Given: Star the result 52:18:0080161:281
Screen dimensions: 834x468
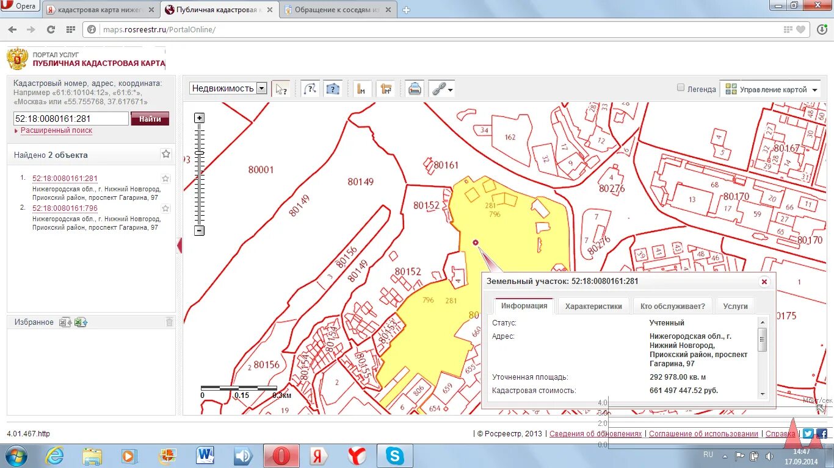Looking at the screenshot, I should [165, 179].
